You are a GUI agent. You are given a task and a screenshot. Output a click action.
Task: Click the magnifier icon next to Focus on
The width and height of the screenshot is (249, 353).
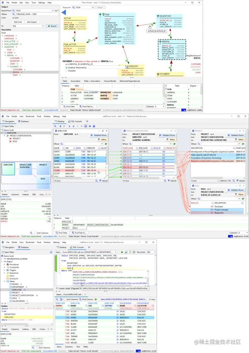(74, 7)
